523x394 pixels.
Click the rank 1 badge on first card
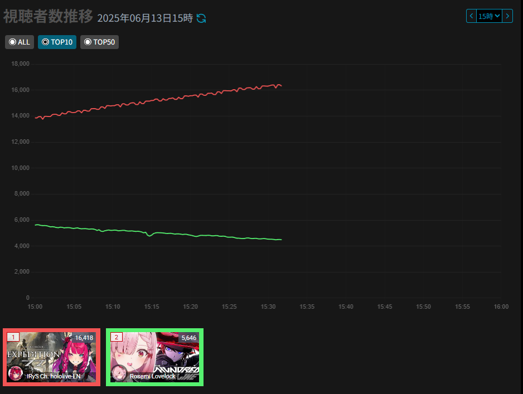[x=13, y=337]
